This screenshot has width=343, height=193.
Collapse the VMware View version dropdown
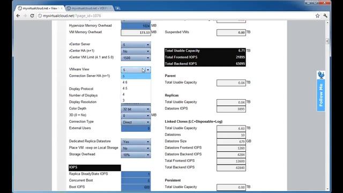click(136, 70)
